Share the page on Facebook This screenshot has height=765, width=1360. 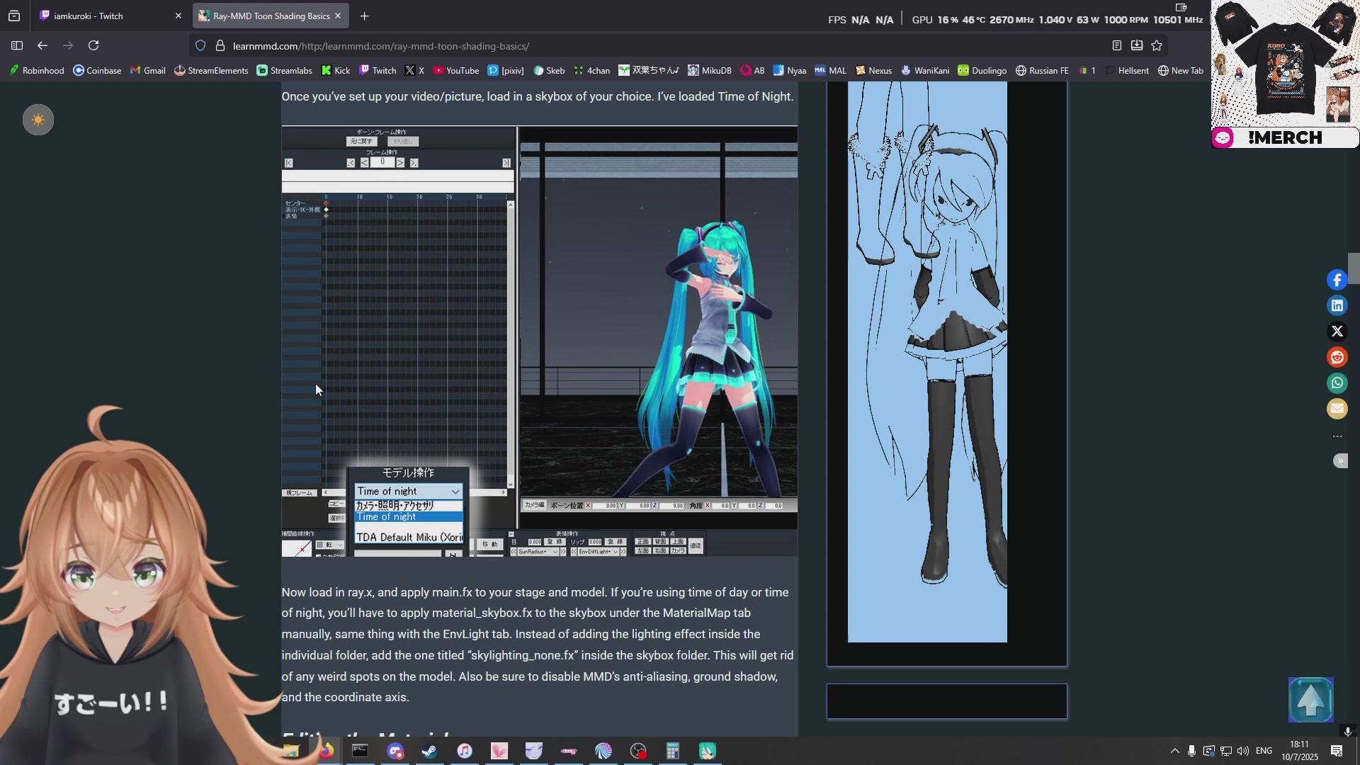tap(1337, 280)
